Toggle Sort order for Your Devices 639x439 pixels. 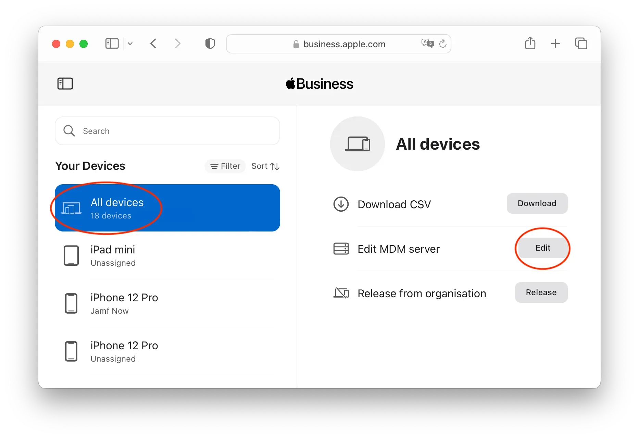(265, 166)
